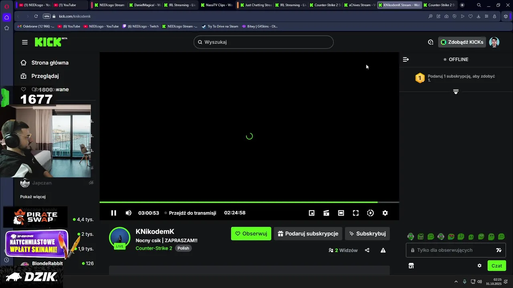Enter fullscreen in the video player

pos(355,213)
